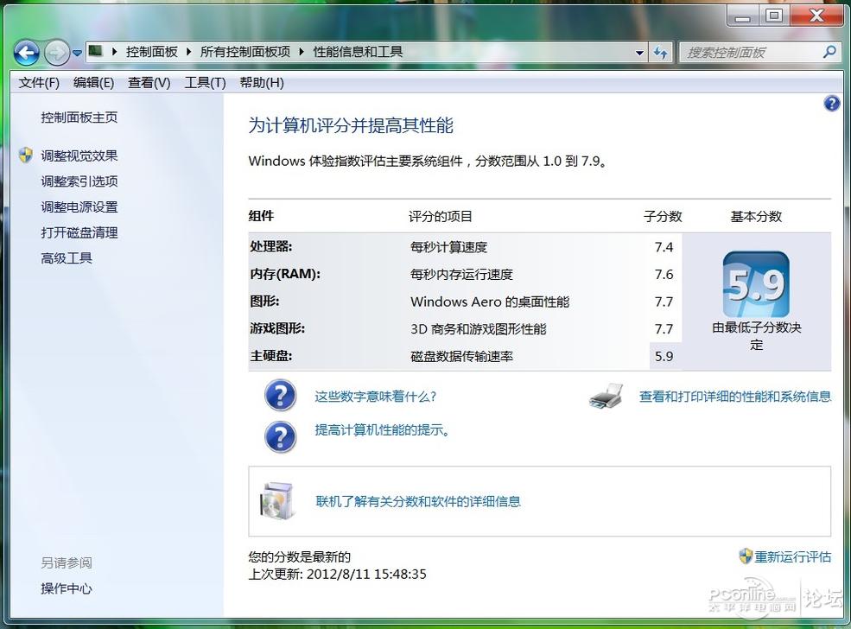The width and height of the screenshot is (851, 629).
Task: Click the 游戏图形: component label
Action: pyautogui.click(x=277, y=328)
